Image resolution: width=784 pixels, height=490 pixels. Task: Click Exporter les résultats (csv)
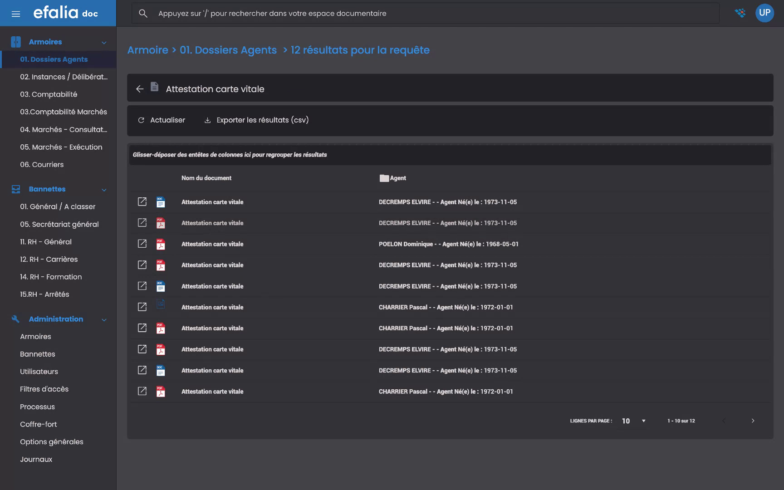click(256, 120)
